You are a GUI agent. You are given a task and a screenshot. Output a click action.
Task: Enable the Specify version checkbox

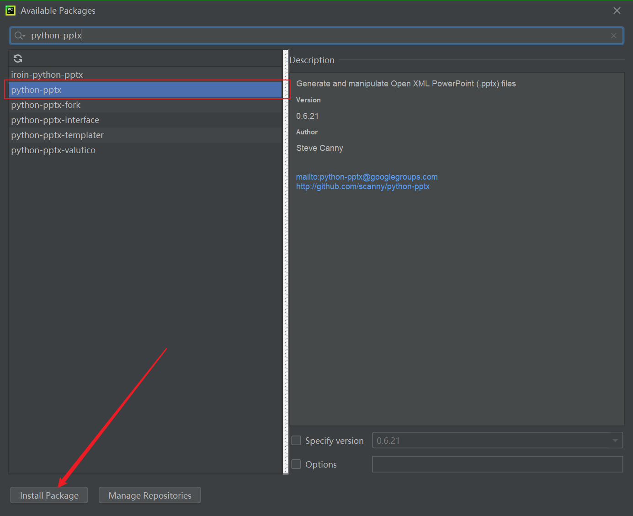point(296,441)
